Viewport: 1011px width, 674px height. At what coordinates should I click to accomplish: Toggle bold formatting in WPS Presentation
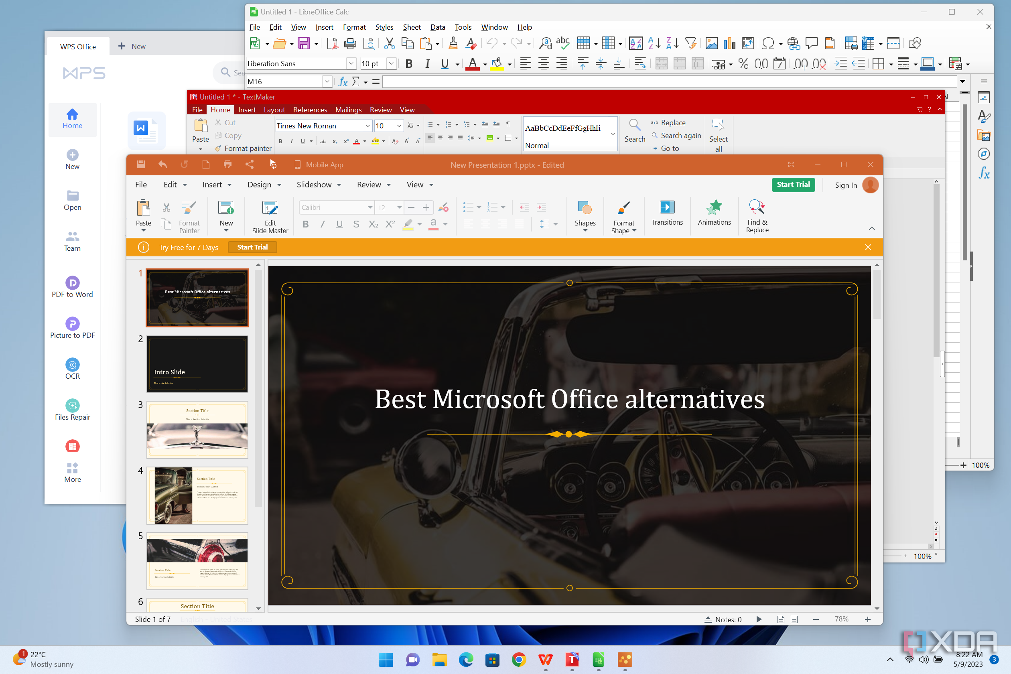coord(306,224)
